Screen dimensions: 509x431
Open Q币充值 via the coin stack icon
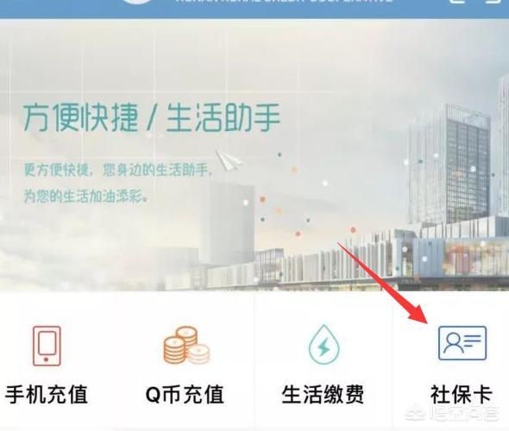coord(186,345)
